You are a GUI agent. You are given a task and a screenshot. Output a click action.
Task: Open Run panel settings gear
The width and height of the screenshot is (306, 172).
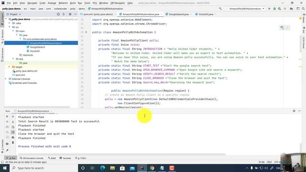[294, 111]
